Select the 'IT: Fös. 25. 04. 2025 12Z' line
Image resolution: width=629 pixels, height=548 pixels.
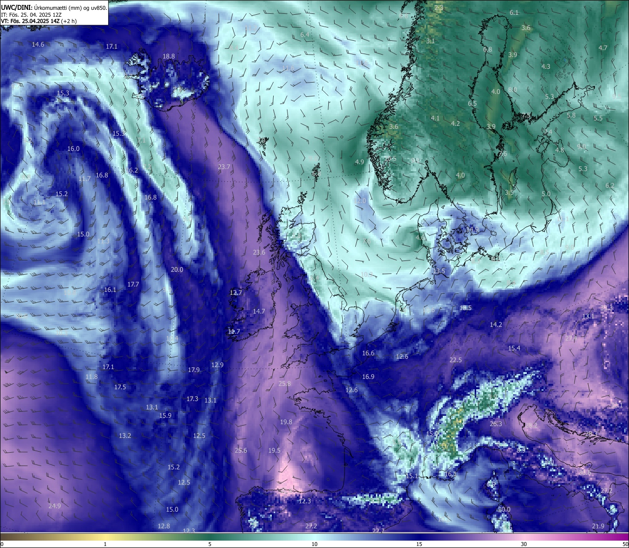point(31,15)
